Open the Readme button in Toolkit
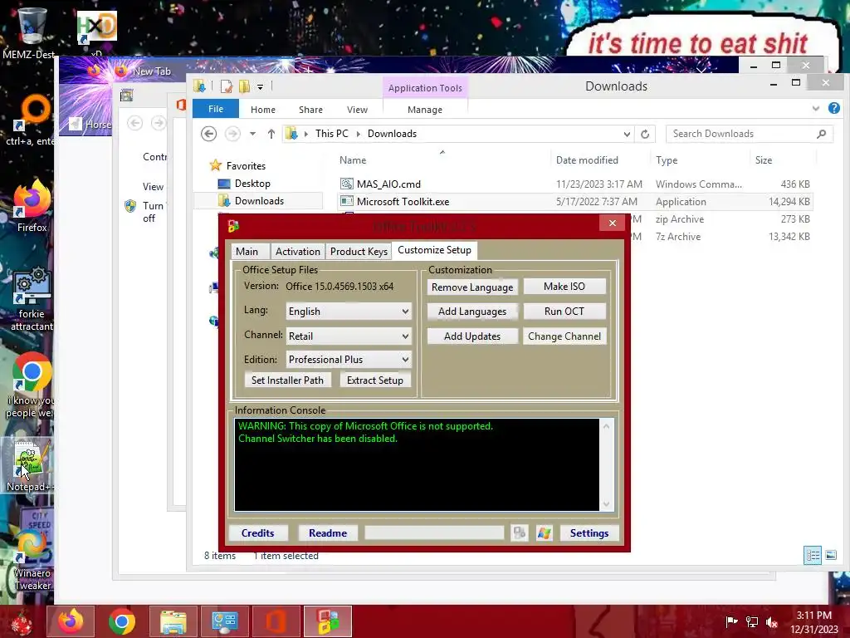The height and width of the screenshot is (638, 850). 327,532
